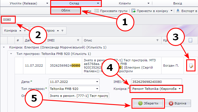The width and height of the screenshot is (198, 112).
Task: Open the Склад menu
Action: coord(76,3)
